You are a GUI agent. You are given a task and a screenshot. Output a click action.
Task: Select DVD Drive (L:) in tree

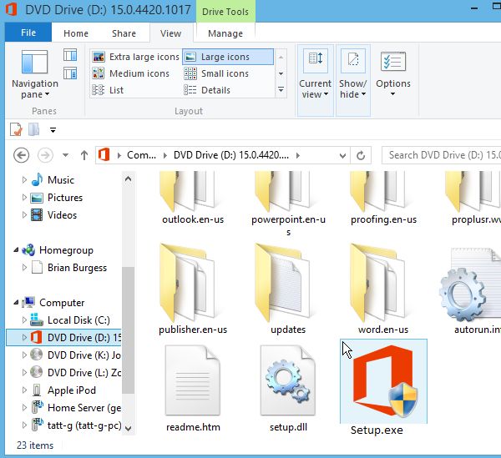tap(84, 373)
